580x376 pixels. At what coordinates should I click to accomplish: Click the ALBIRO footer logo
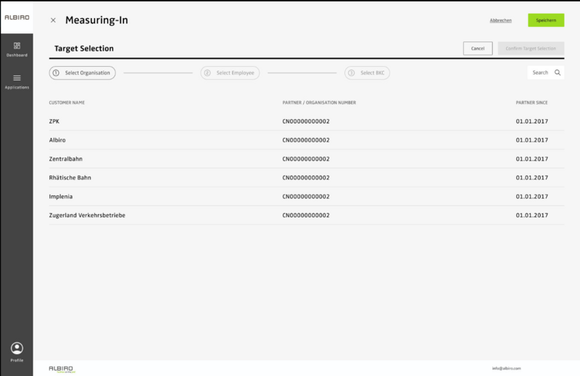click(x=62, y=368)
